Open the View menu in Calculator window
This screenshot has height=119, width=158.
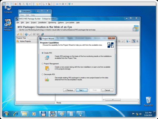pyautogui.click(x=22, y=15)
